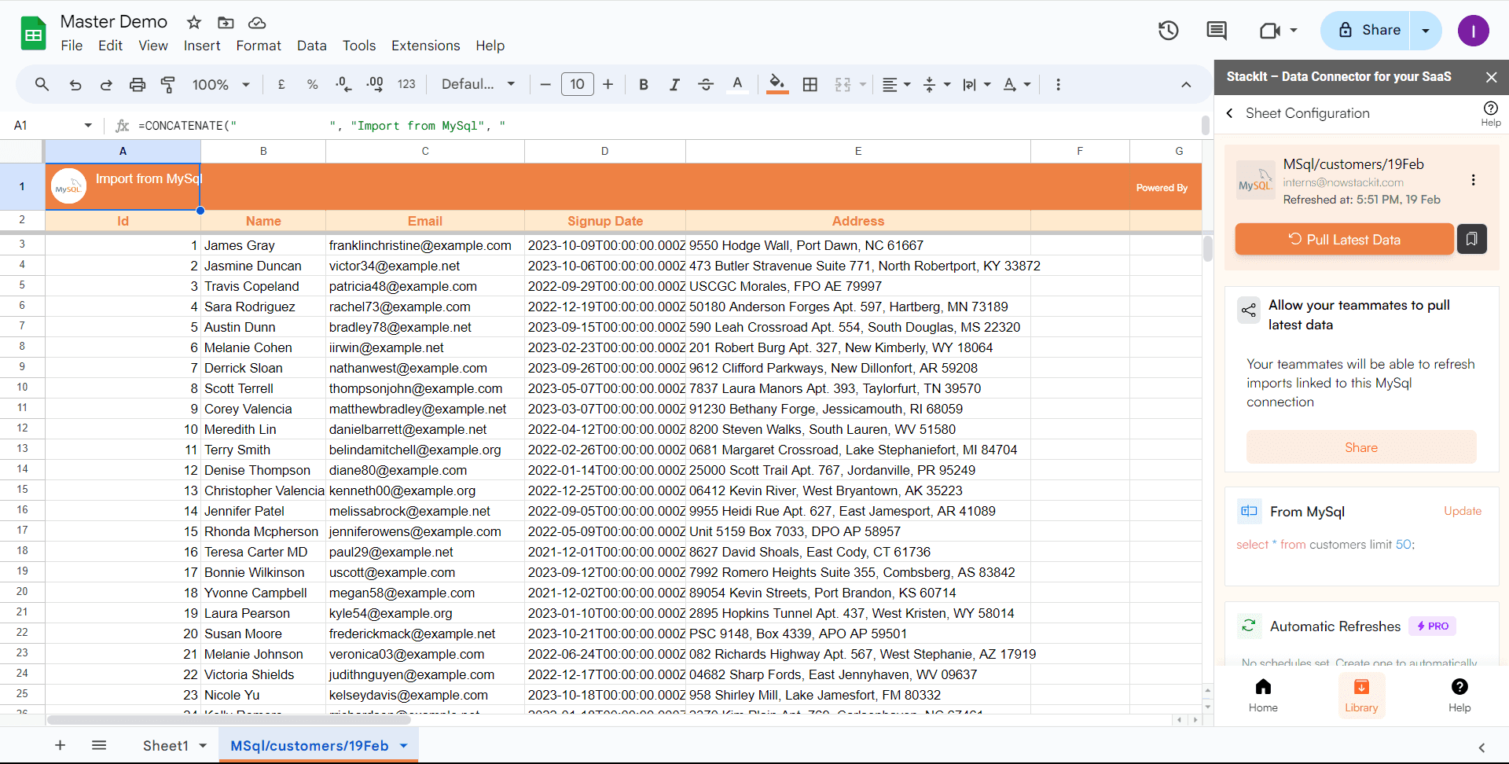1509x764 pixels.
Task: Decrease font size
Action: click(x=545, y=84)
